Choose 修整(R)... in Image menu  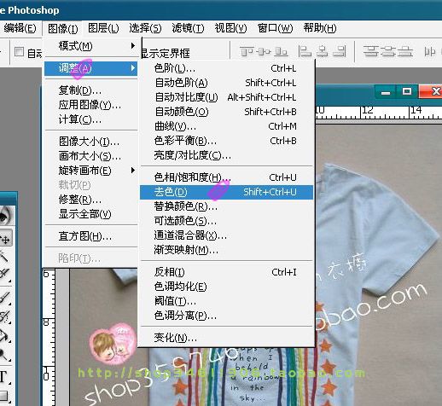91,200
